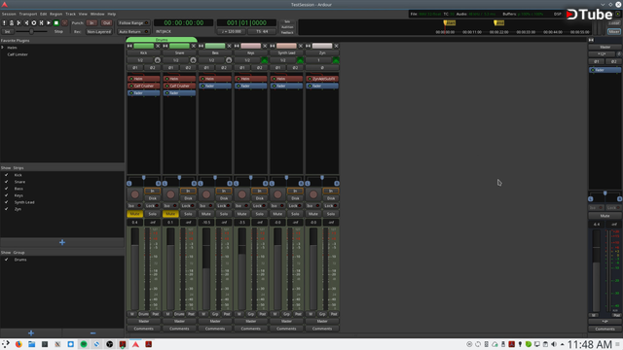Viewport: 623px width, 350px height.
Task: Open Kick track Master output dropdown
Action: point(144,322)
